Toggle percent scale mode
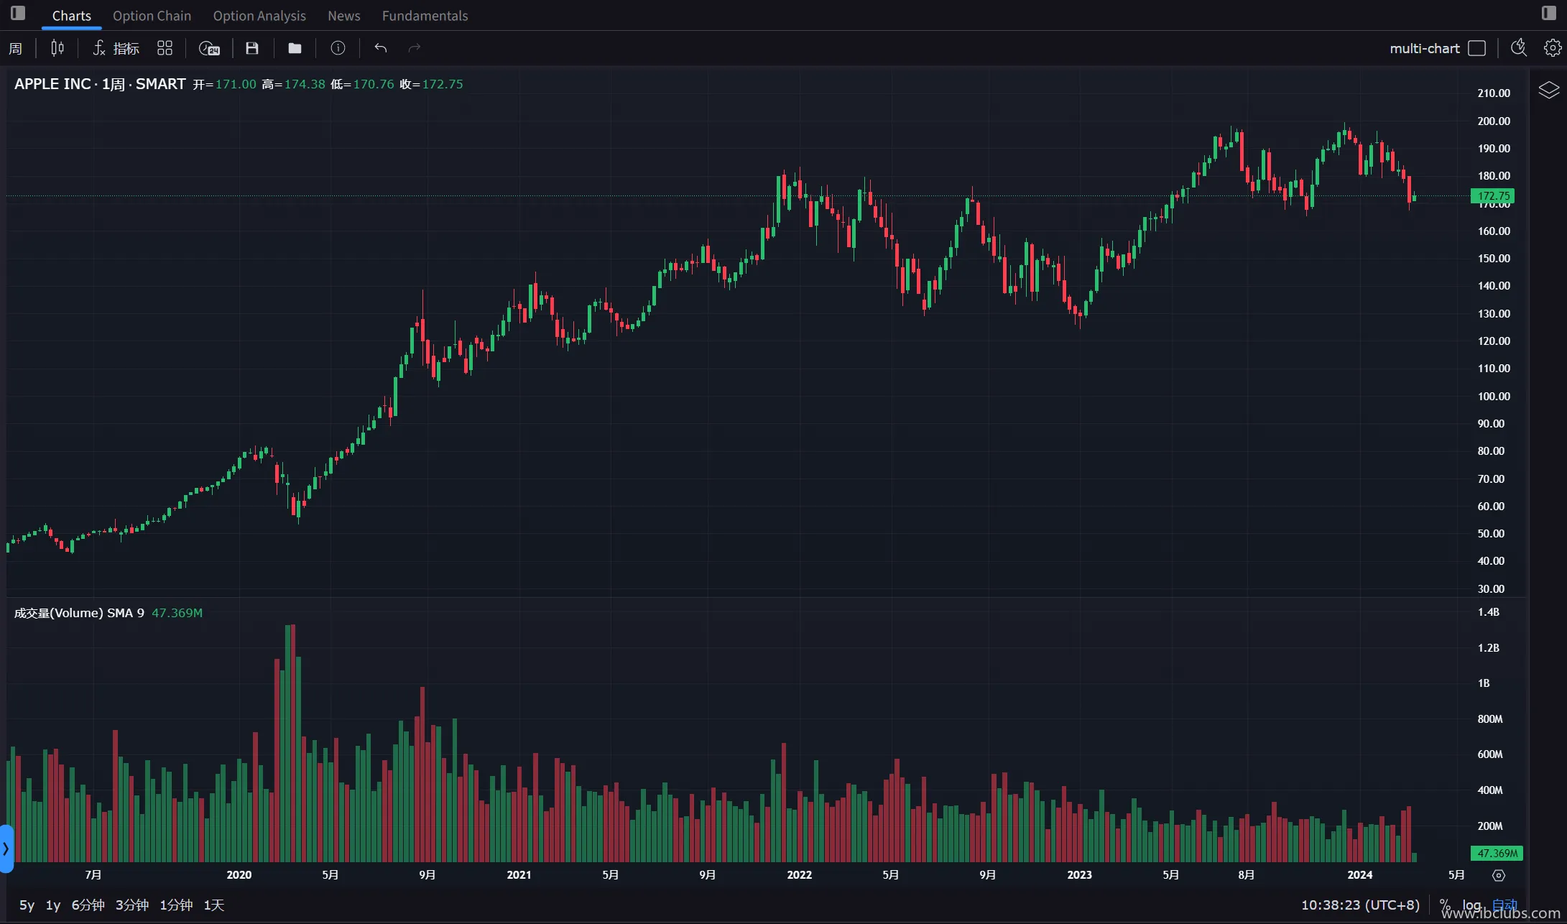 tap(1445, 905)
